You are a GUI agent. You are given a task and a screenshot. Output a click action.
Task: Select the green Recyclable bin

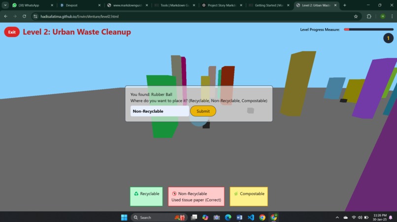[x=146, y=196]
